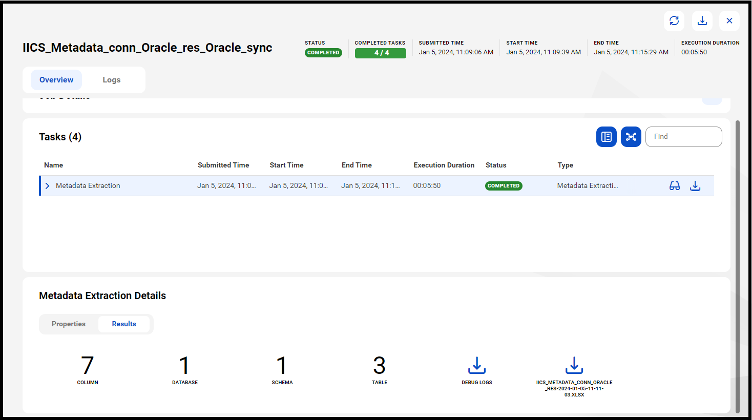Click the top download job icon
This screenshot has width=752, height=420.
[702, 20]
